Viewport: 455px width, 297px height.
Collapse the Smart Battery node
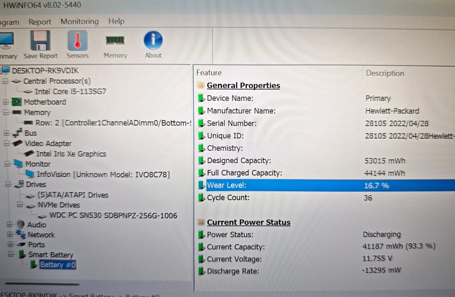(11, 254)
